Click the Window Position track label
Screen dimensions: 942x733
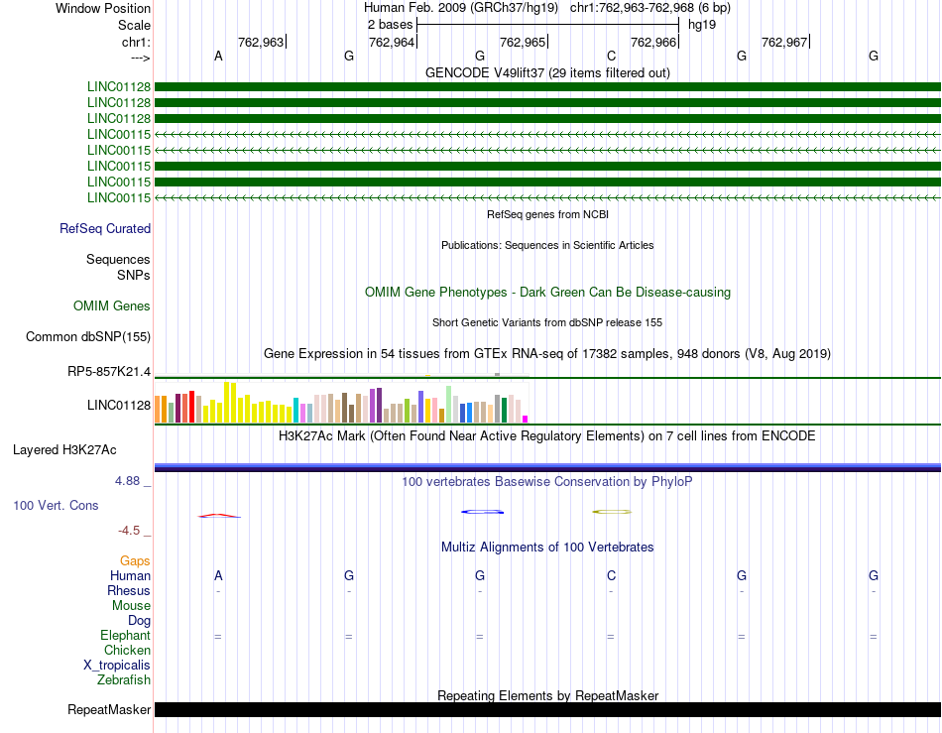(x=103, y=8)
